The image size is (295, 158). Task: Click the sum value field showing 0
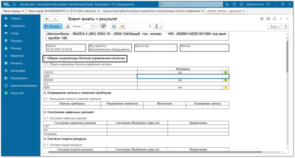point(140,26)
